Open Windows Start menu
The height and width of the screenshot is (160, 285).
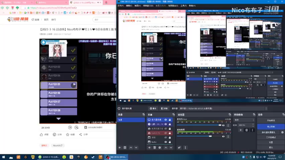[4, 157]
